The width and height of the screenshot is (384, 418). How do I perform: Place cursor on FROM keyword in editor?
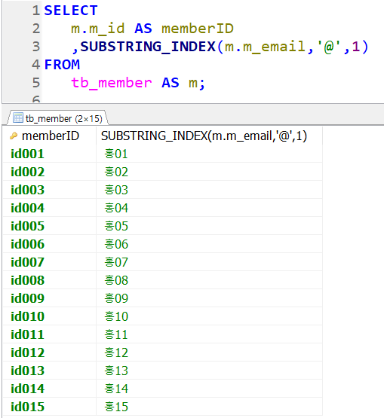62,65
